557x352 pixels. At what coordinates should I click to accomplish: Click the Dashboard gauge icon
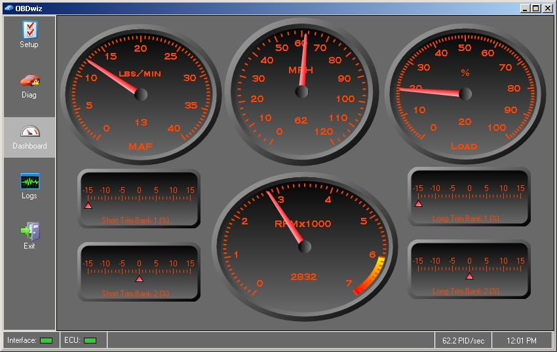30,131
